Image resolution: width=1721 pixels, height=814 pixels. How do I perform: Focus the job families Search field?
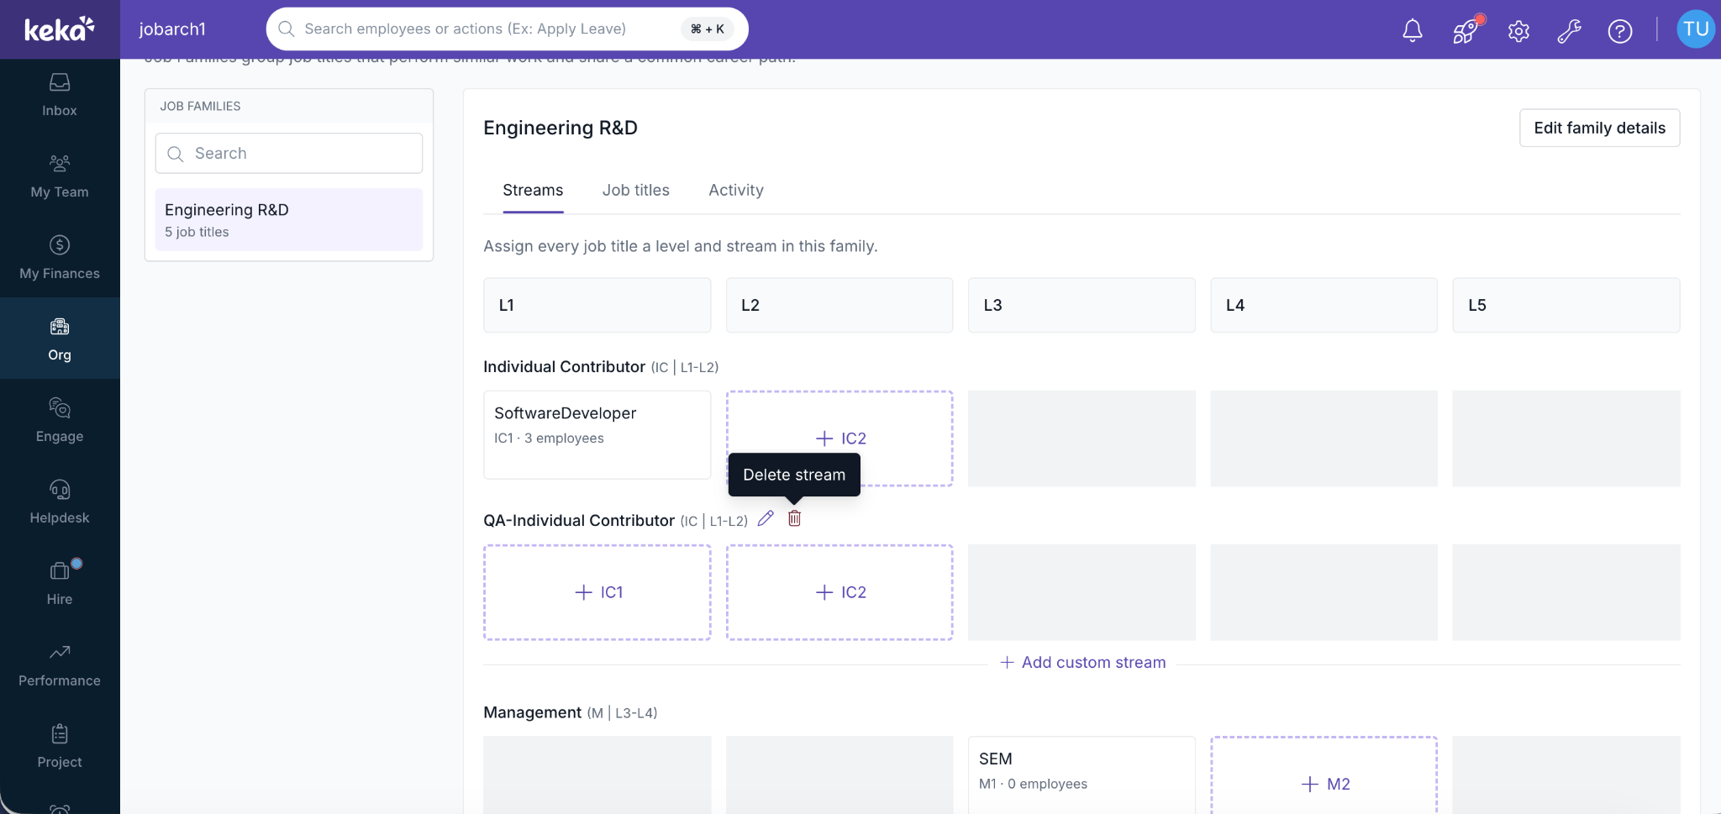tap(289, 154)
